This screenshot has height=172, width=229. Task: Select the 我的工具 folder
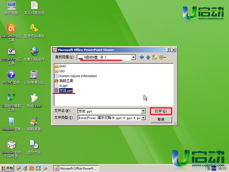tap(64, 81)
